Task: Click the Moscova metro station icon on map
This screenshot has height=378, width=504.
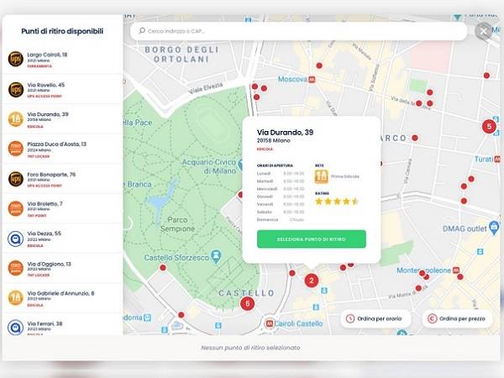Action: coord(312,80)
